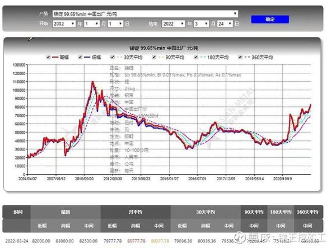Click the blue 确定 confirm button
This screenshot has width=336, height=248.
click(x=269, y=19)
